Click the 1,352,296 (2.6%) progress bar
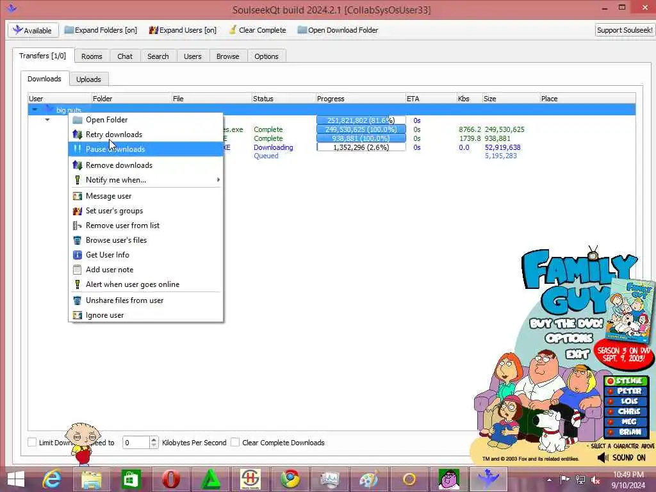Image resolution: width=656 pixels, height=492 pixels. (x=361, y=147)
